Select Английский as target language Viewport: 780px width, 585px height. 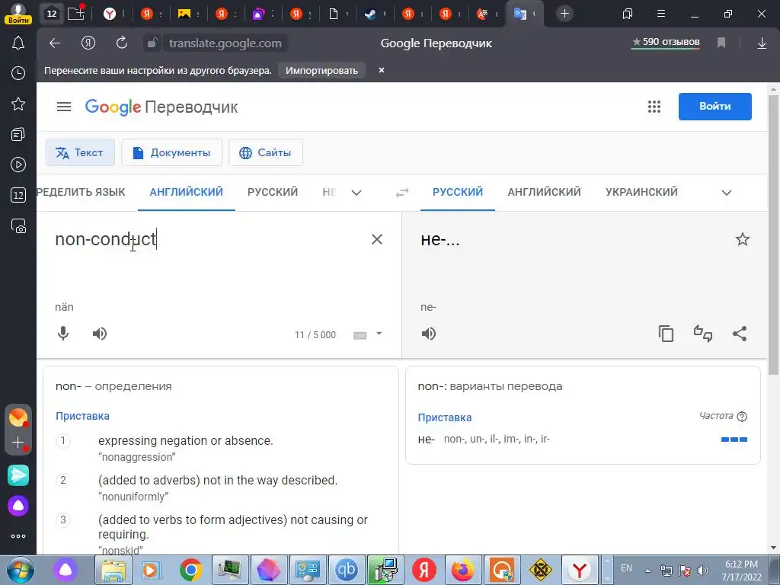(544, 192)
